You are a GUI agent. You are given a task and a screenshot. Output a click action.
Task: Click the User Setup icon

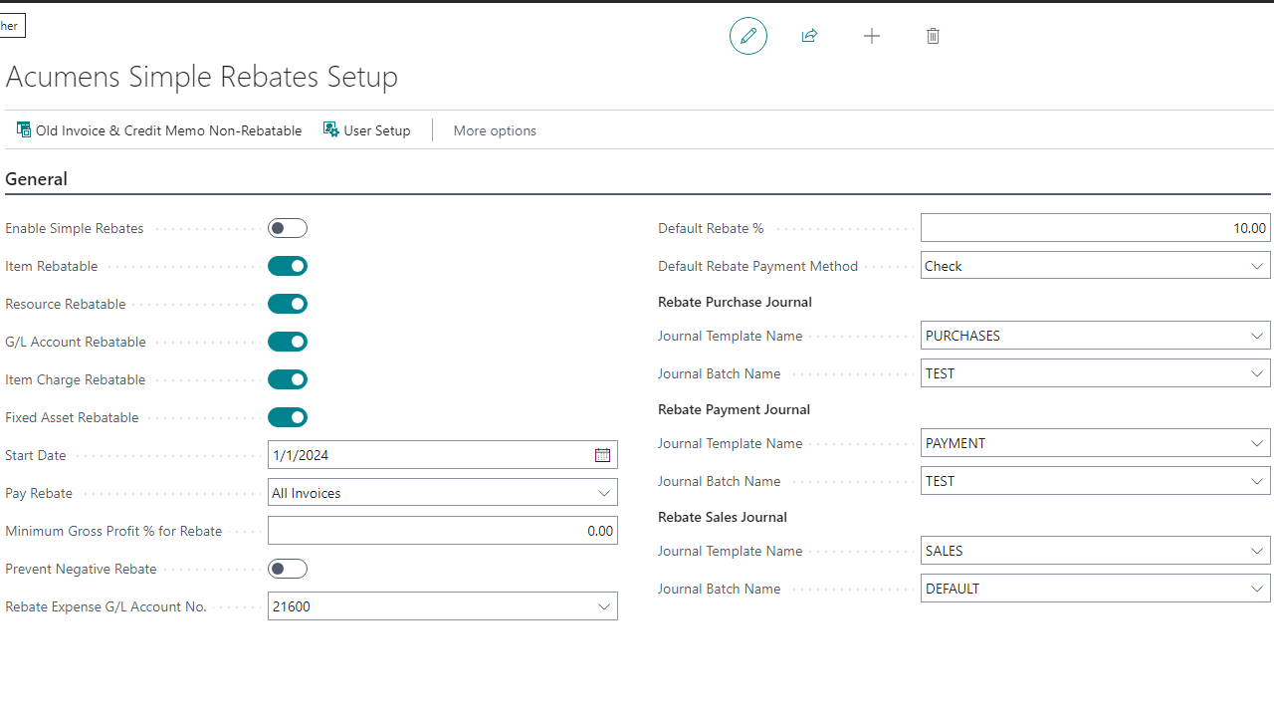click(x=331, y=129)
